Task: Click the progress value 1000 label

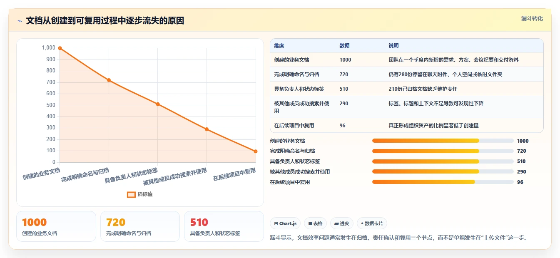Action: click(x=523, y=141)
